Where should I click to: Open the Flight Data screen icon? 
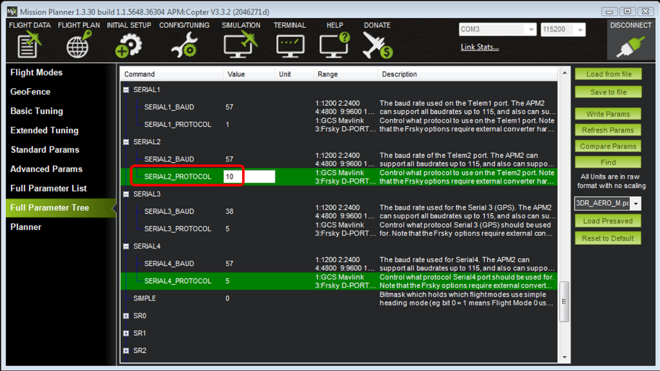(x=29, y=44)
